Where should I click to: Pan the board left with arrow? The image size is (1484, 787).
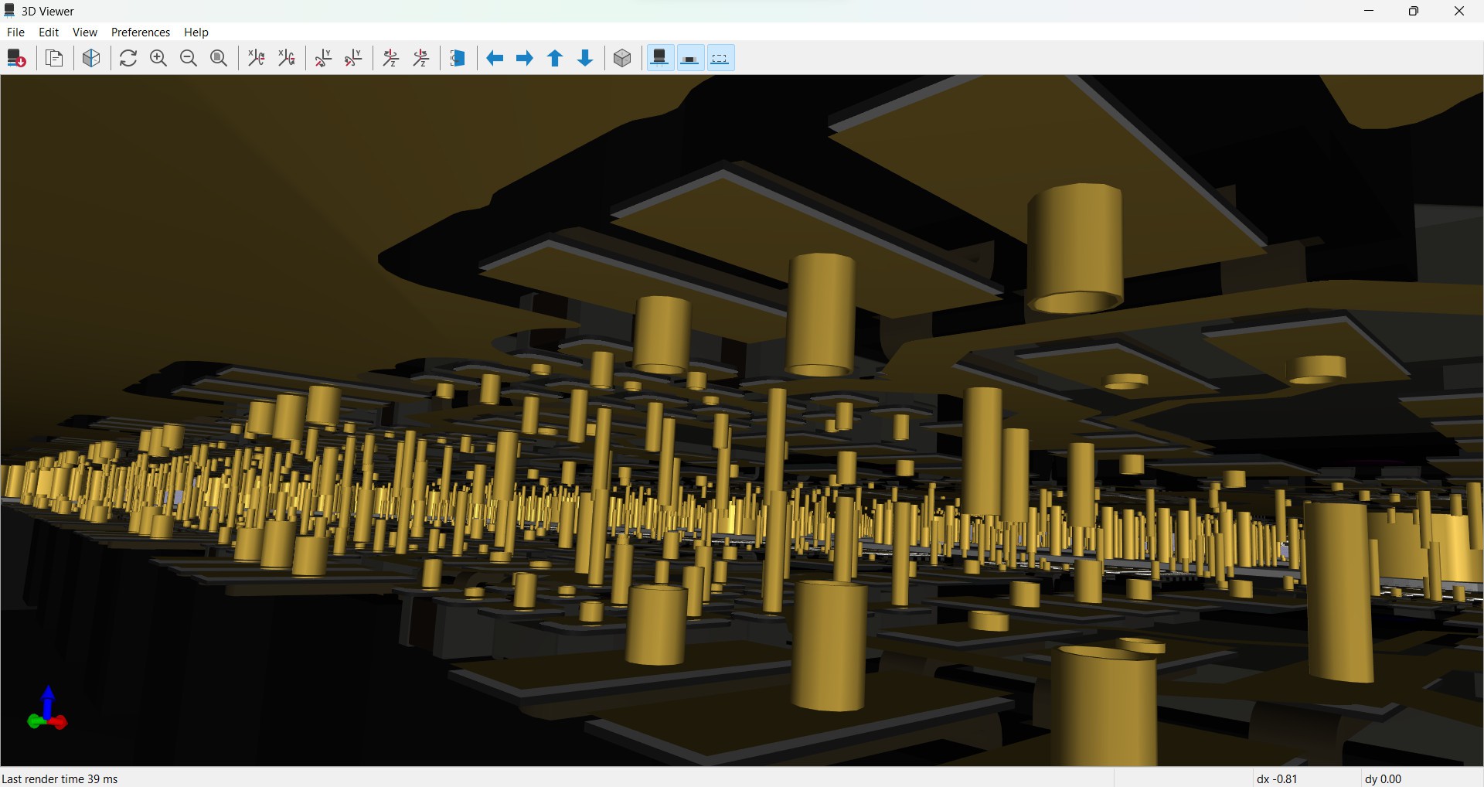pyautogui.click(x=495, y=59)
